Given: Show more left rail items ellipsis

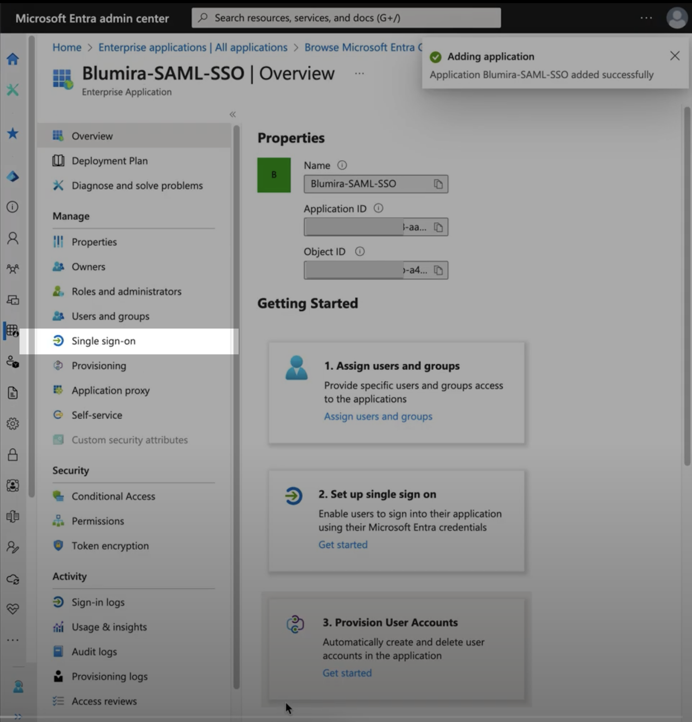Looking at the screenshot, I should click(x=13, y=640).
